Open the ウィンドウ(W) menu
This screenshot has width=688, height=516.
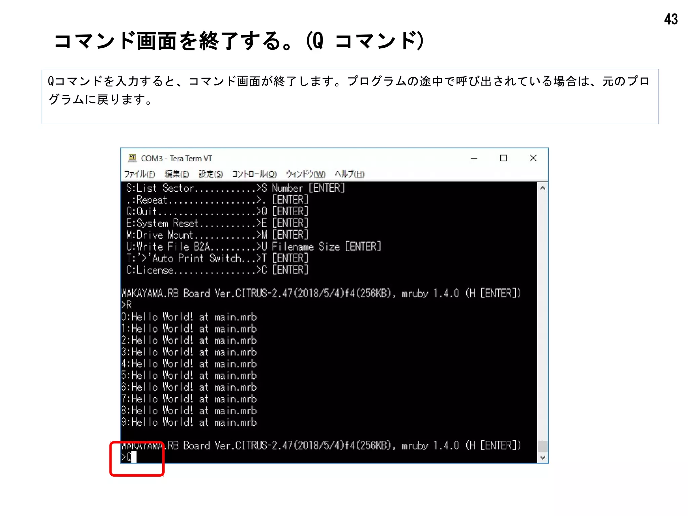[306, 174]
